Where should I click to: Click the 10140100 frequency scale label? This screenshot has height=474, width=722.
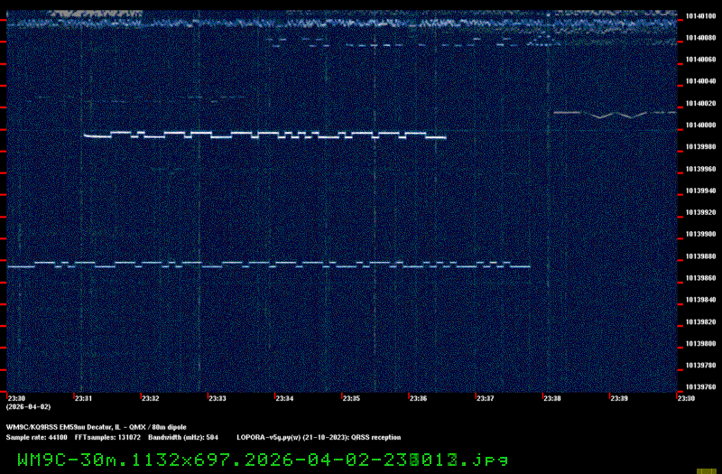699,15
